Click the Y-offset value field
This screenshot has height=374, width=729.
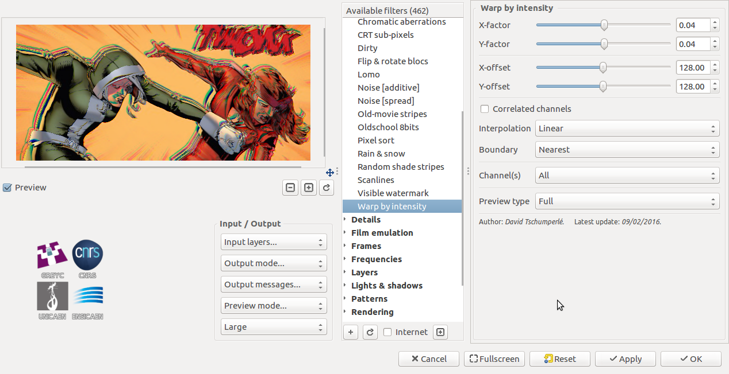(x=693, y=87)
